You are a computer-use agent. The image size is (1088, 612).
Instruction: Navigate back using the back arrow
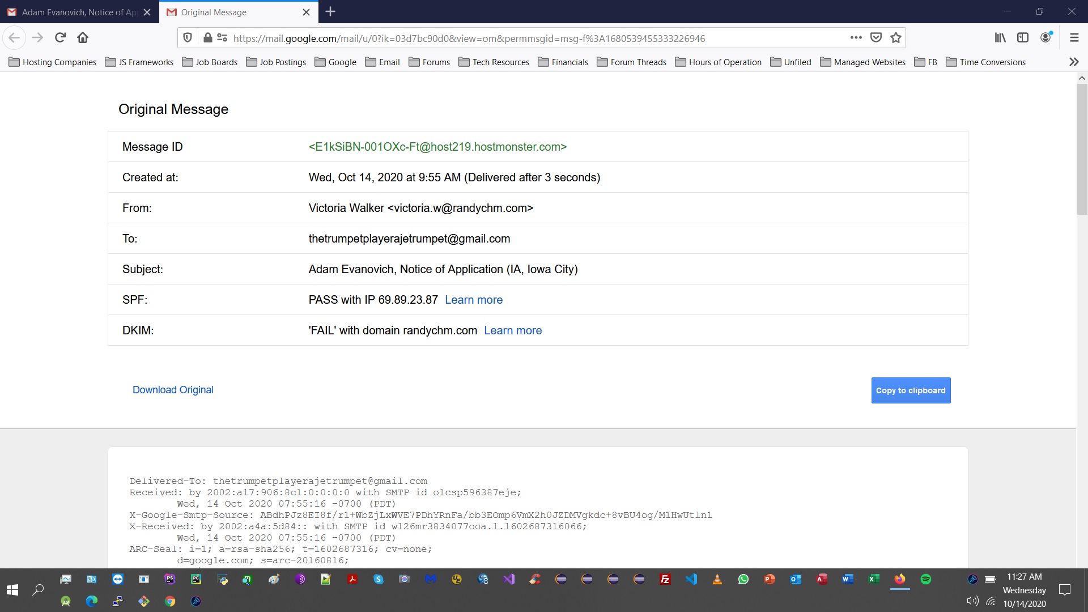14,37
